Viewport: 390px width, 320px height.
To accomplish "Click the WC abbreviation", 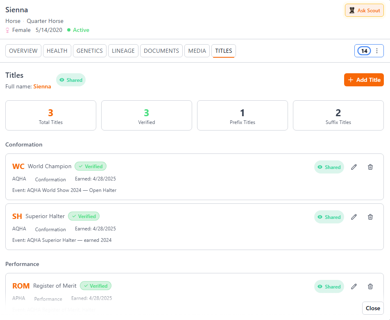I will tap(18, 167).
